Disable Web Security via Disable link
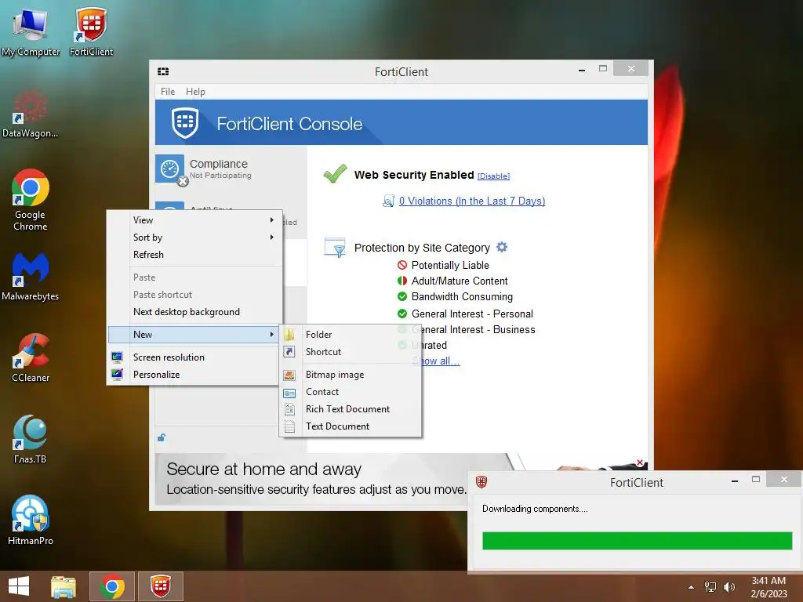The image size is (803, 602). [494, 176]
